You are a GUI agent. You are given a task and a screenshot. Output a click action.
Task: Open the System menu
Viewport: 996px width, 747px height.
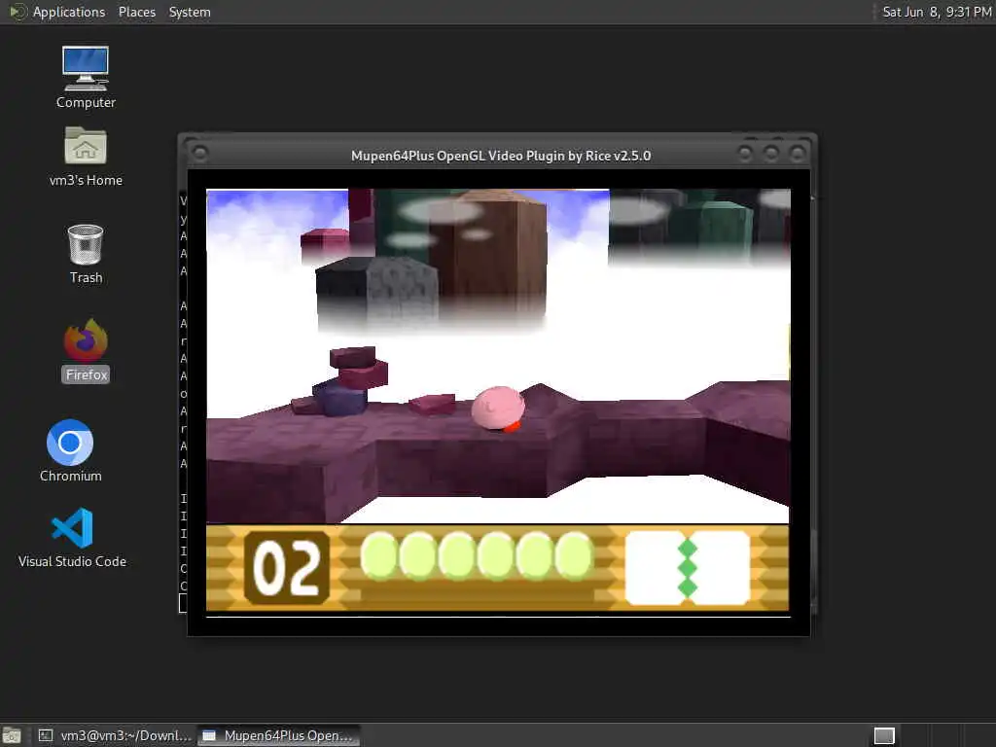pos(190,12)
